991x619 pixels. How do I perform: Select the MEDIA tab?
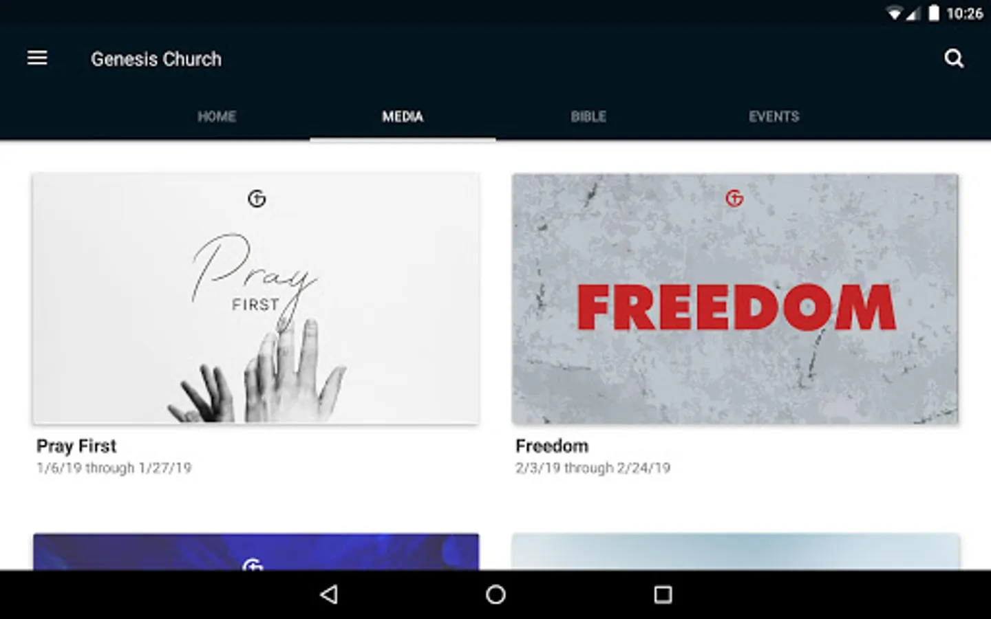[x=403, y=116]
